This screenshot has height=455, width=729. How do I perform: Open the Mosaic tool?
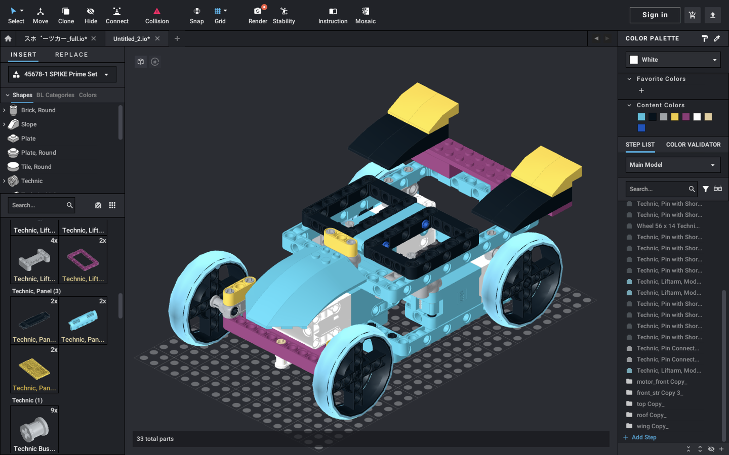pos(365,15)
